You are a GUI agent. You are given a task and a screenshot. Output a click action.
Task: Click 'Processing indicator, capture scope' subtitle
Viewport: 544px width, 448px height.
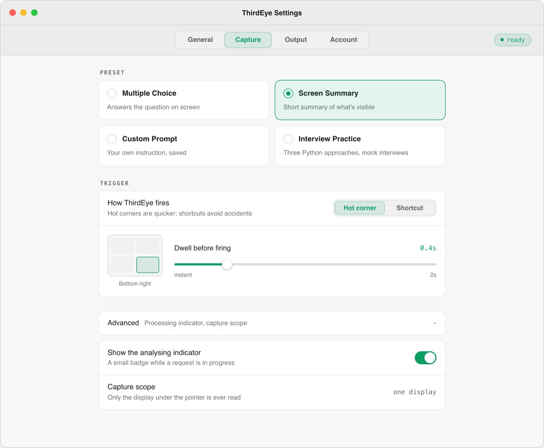(196, 323)
